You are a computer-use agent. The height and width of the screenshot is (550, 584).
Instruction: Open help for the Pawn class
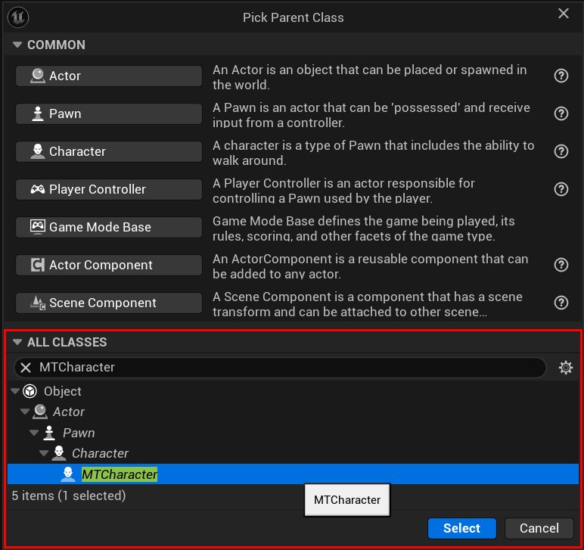pyautogui.click(x=561, y=113)
